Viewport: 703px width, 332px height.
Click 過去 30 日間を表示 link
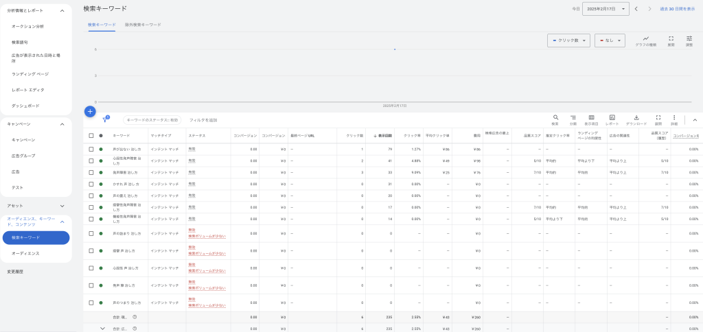point(677,9)
